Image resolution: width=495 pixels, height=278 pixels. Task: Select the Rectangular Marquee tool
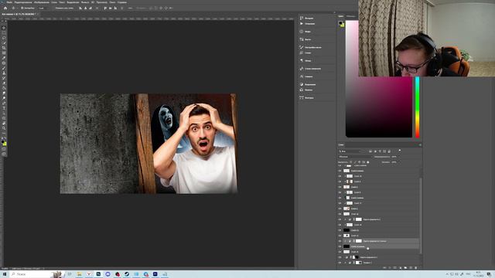[4, 32]
